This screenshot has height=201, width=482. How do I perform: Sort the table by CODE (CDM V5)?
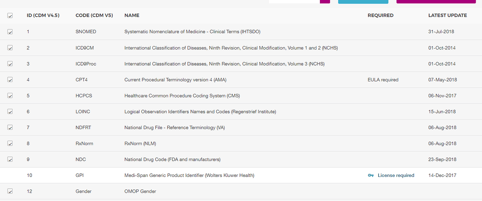pyautogui.click(x=94, y=15)
